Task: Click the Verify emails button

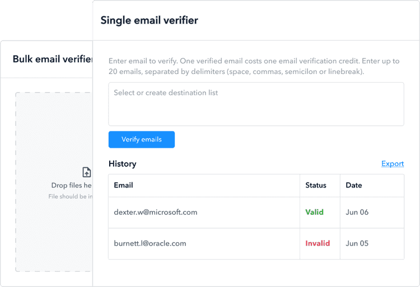Action: [x=142, y=139]
